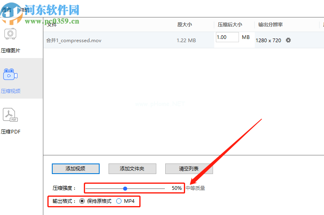Click the 压缩图片 sidebar label
The height and width of the screenshot is (215, 324).
(x=11, y=50)
